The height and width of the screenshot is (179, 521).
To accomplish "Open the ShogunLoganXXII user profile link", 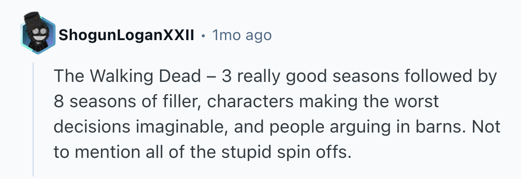I will click(x=126, y=36).
